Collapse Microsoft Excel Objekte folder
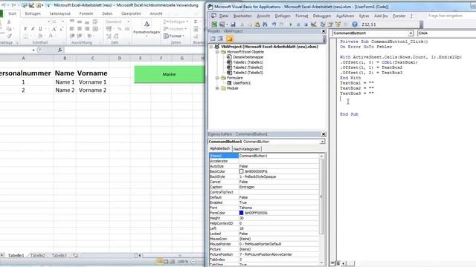The height and width of the screenshot is (267, 476). 217,52
